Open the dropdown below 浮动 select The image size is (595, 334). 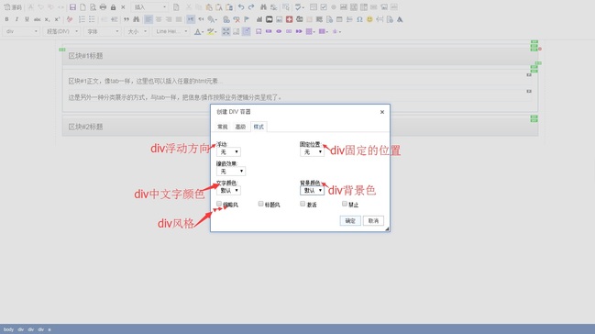[231, 171]
